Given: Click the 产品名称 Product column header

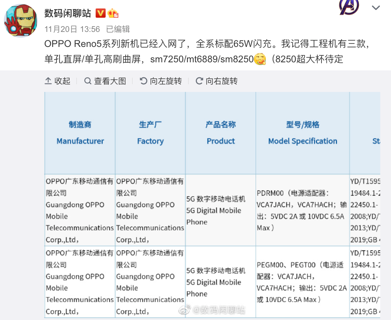Looking at the screenshot, I should point(221,133).
